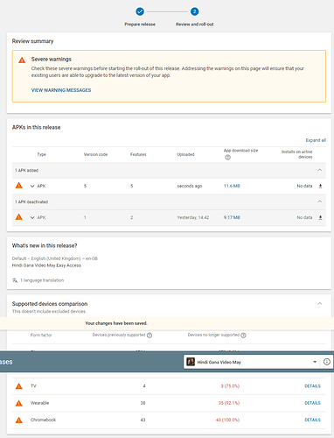Click the Prepare release step label
The height and width of the screenshot is (438, 334).
pyautogui.click(x=140, y=25)
